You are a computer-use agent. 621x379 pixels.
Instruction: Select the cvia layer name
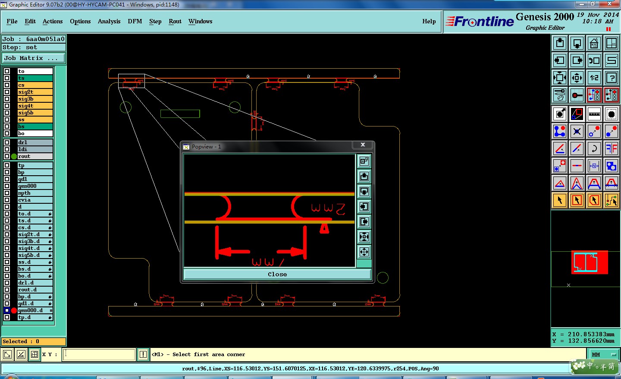(x=35, y=200)
